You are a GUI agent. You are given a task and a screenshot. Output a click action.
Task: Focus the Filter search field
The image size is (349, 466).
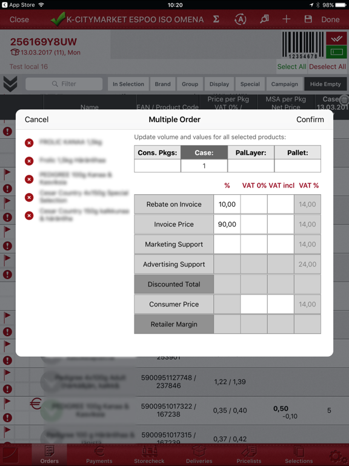[64, 84]
